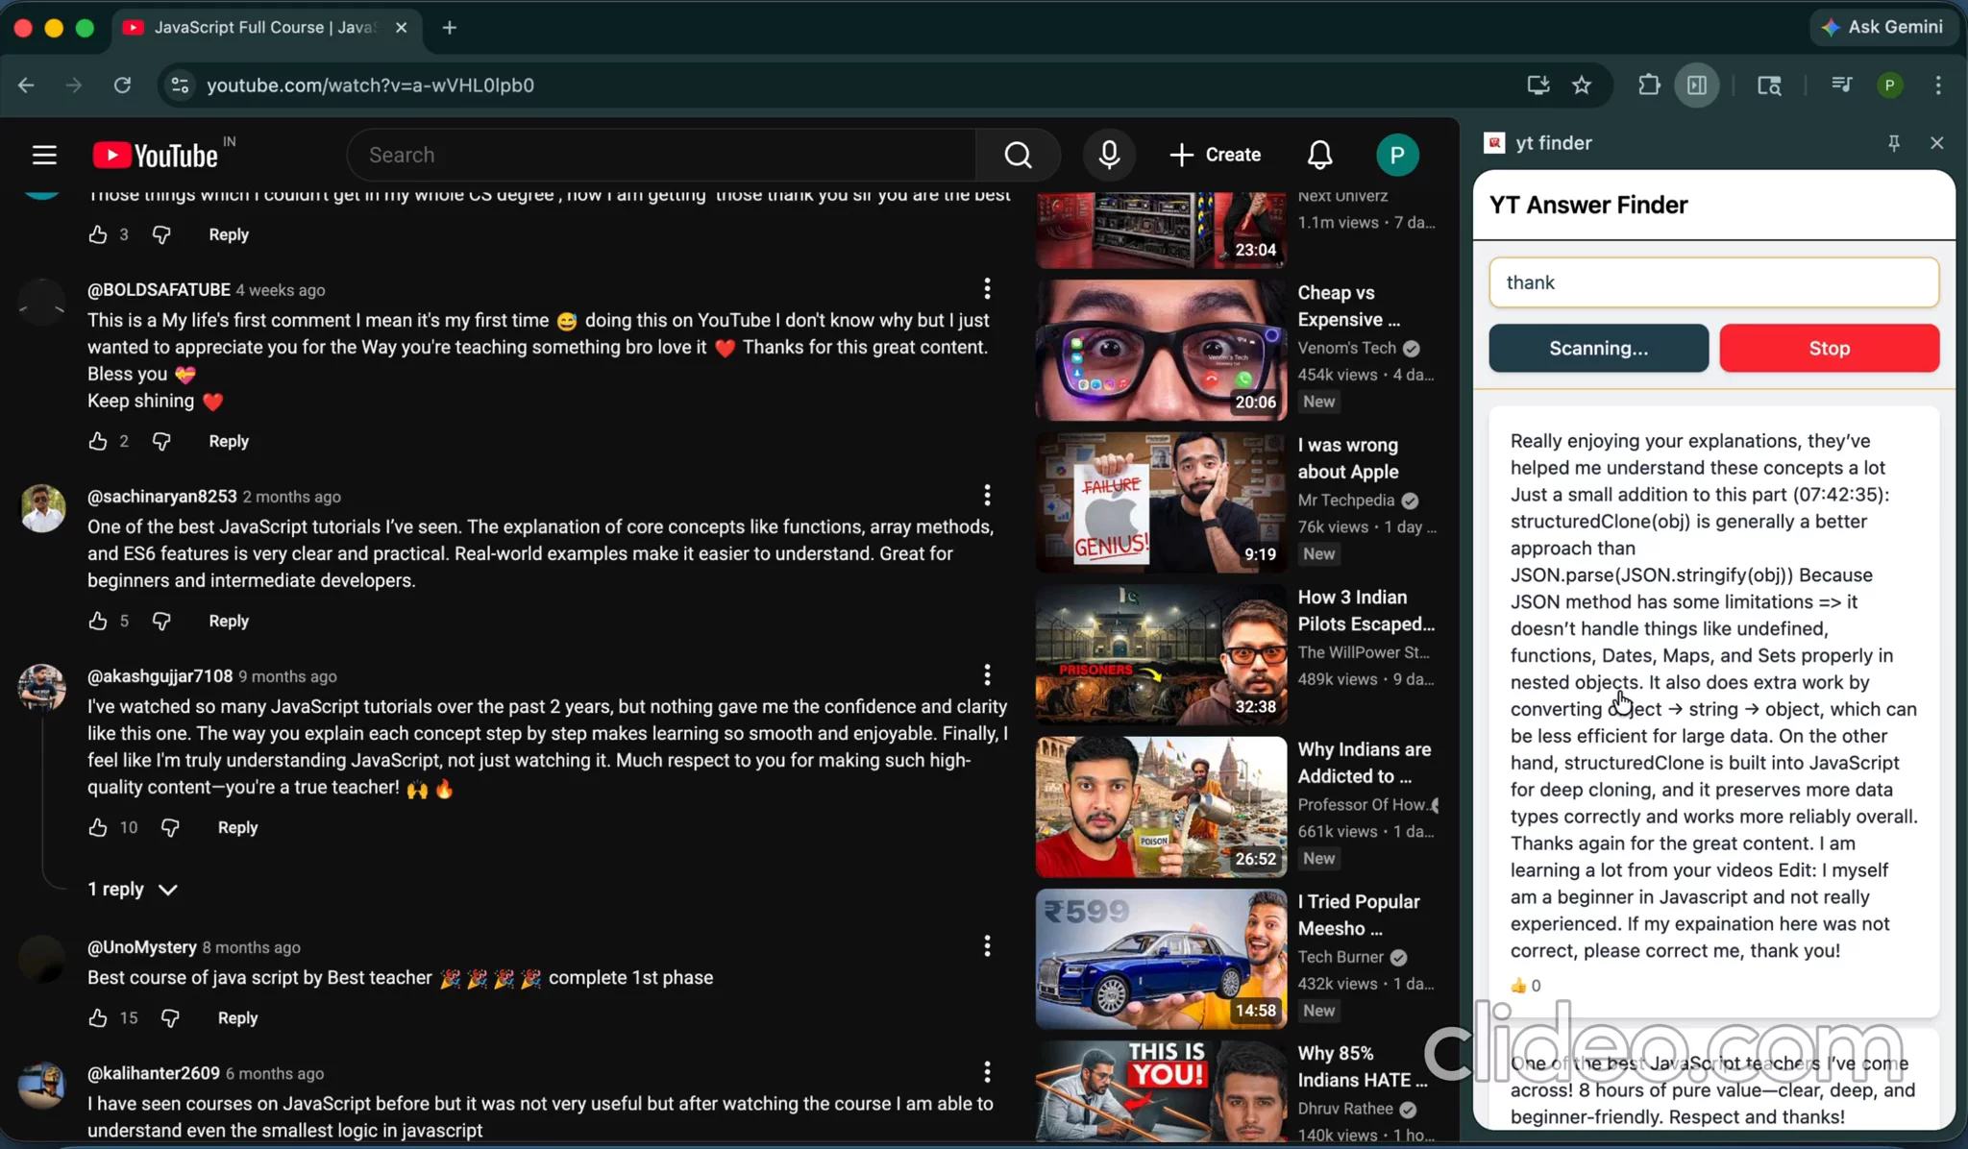
Task: Open the Mr Techpedia channel name
Action: pyautogui.click(x=1345, y=500)
